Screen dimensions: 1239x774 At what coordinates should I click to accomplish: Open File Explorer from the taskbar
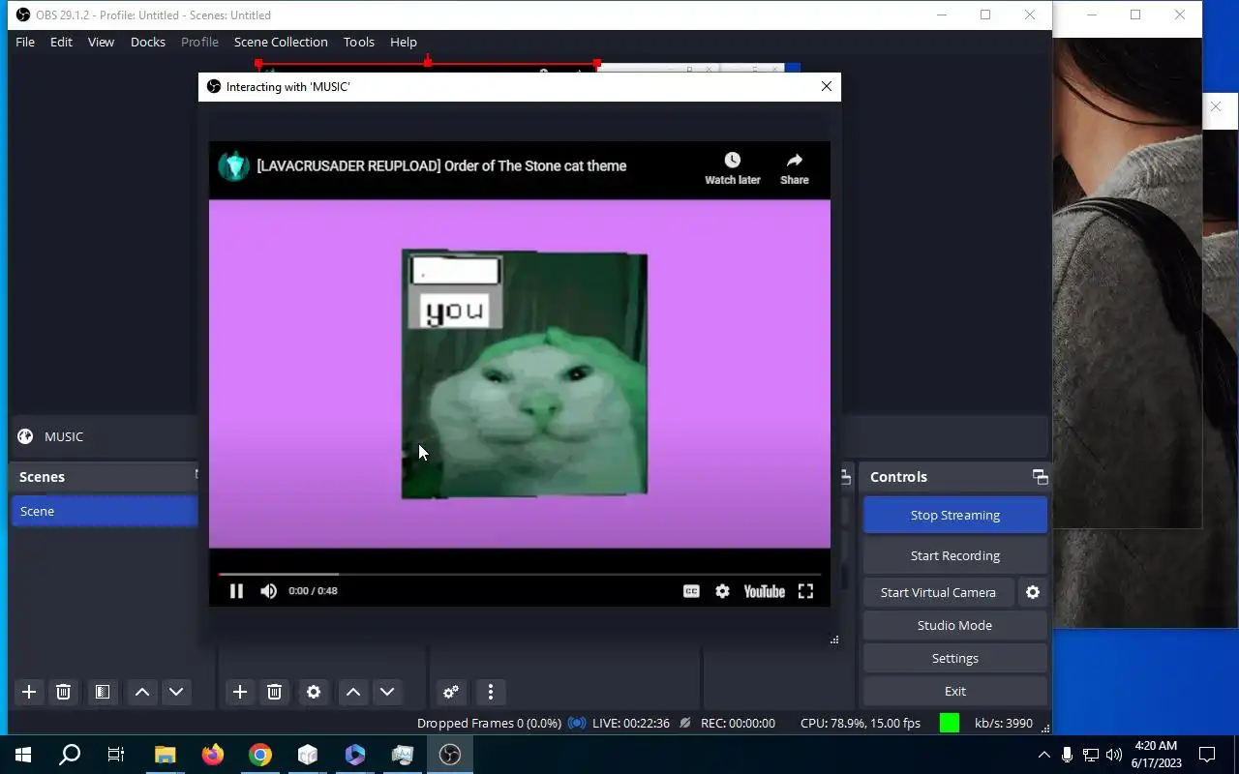pos(166,755)
